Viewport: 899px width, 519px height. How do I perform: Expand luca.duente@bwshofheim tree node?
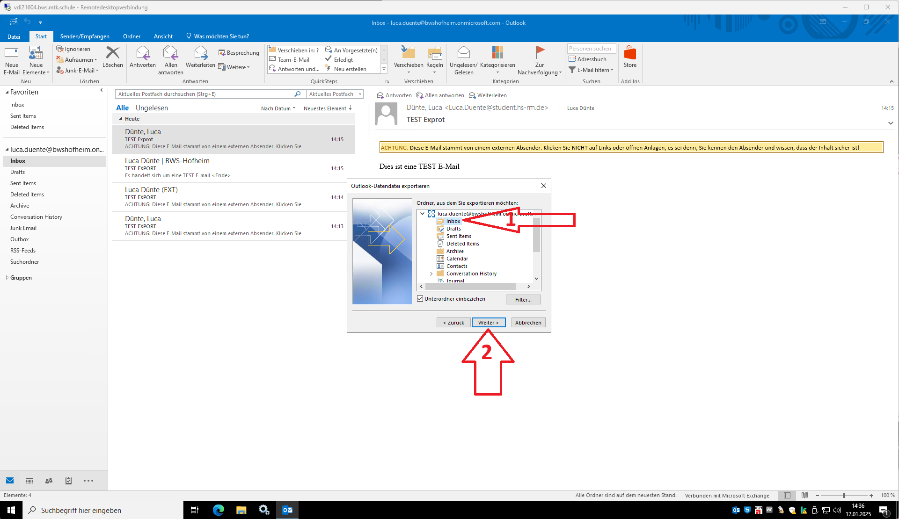click(422, 213)
